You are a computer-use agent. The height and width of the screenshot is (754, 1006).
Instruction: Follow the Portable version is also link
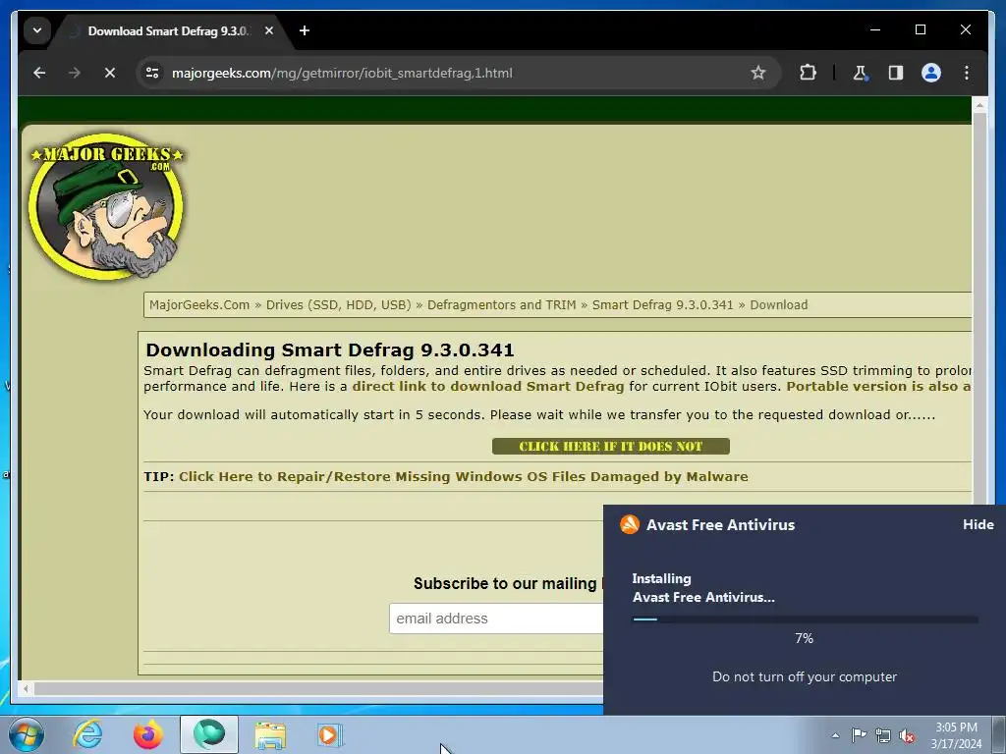coord(878,387)
